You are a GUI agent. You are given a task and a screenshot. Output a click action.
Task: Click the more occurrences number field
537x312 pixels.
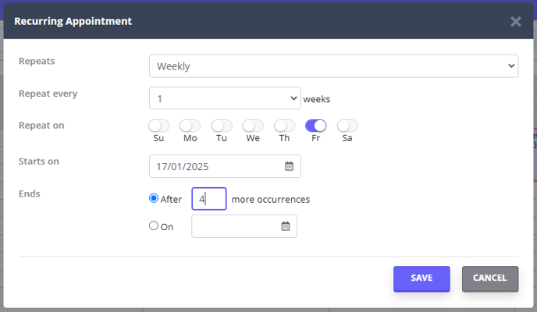(x=209, y=199)
